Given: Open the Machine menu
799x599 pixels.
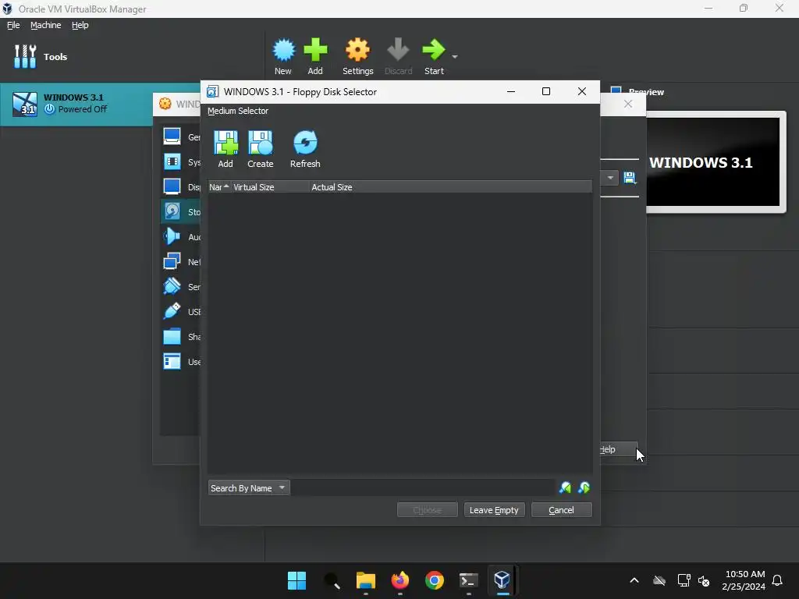Looking at the screenshot, I should (x=46, y=25).
